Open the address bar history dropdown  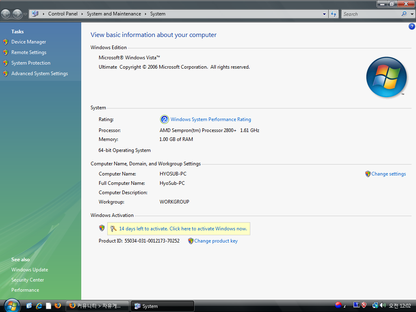tap(324, 14)
